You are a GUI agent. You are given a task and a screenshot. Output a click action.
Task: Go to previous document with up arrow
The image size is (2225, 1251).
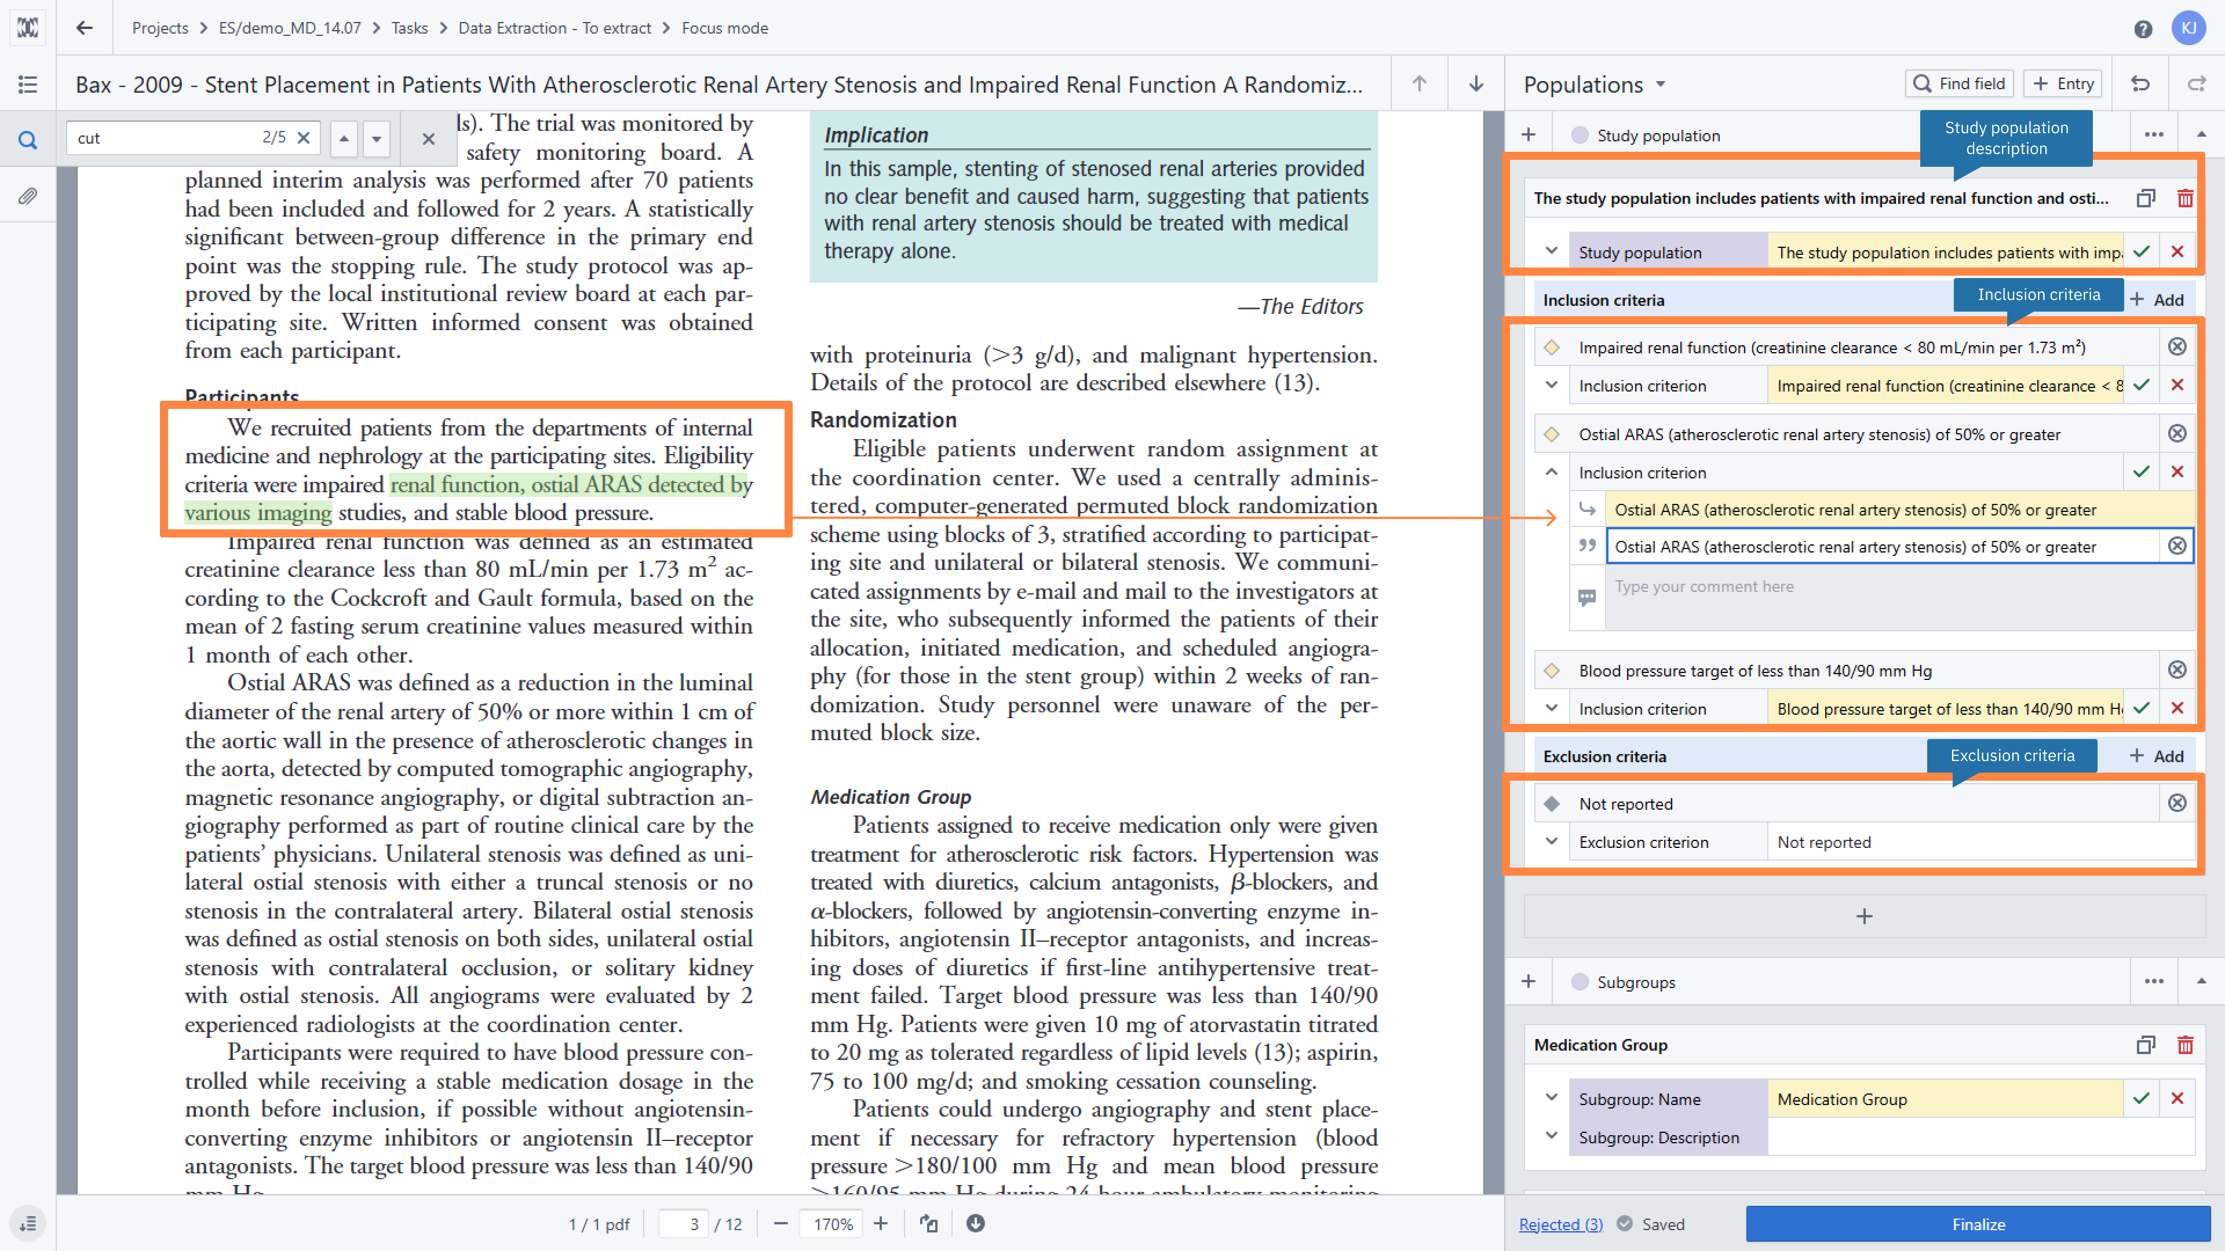coord(1419,84)
